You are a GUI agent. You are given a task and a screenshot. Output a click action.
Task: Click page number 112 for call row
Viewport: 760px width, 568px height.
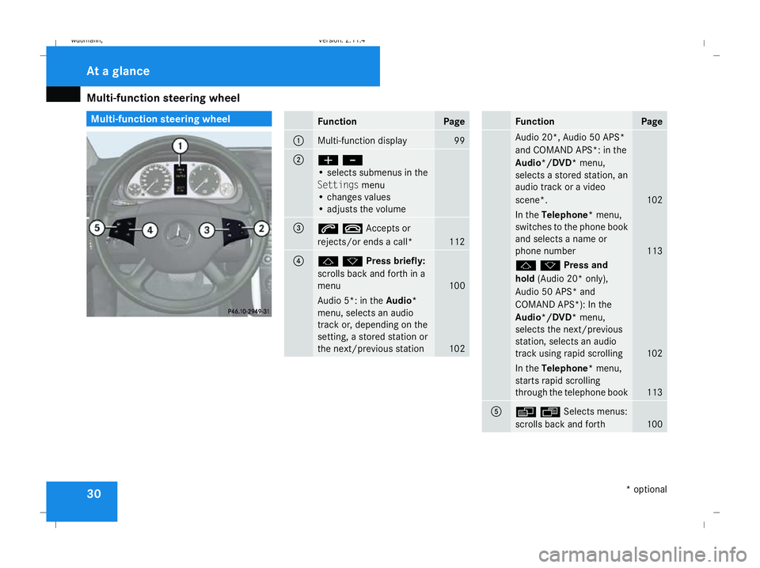point(457,241)
